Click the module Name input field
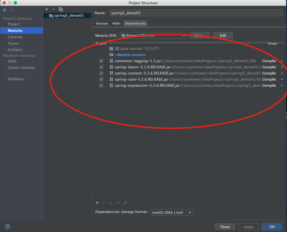The width and height of the screenshot is (287, 232). click(x=196, y=13)
